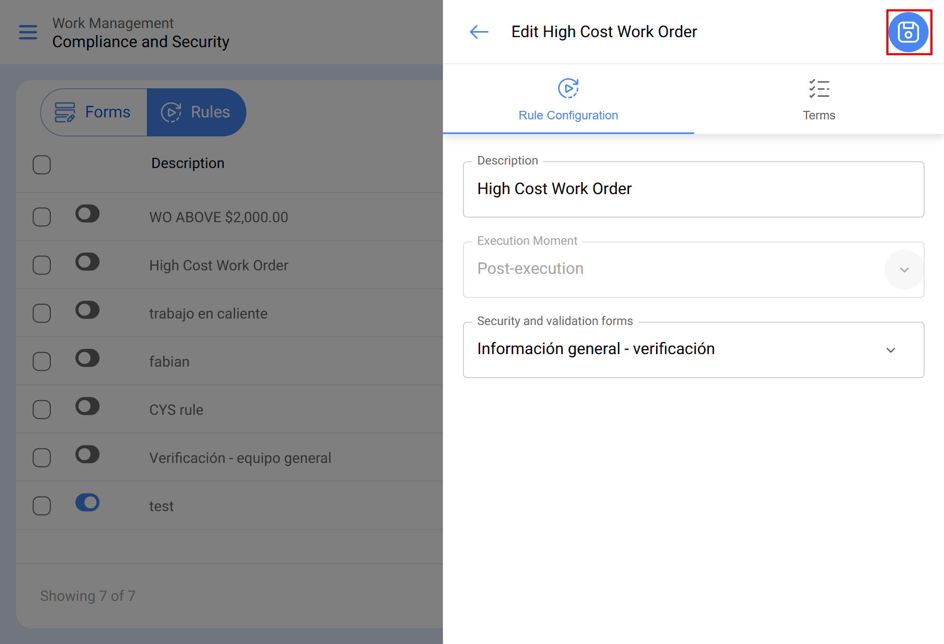Switch to the Terms tab
Image resolution: width=944 pixels, height=644 pixels.
click(819, 115)
